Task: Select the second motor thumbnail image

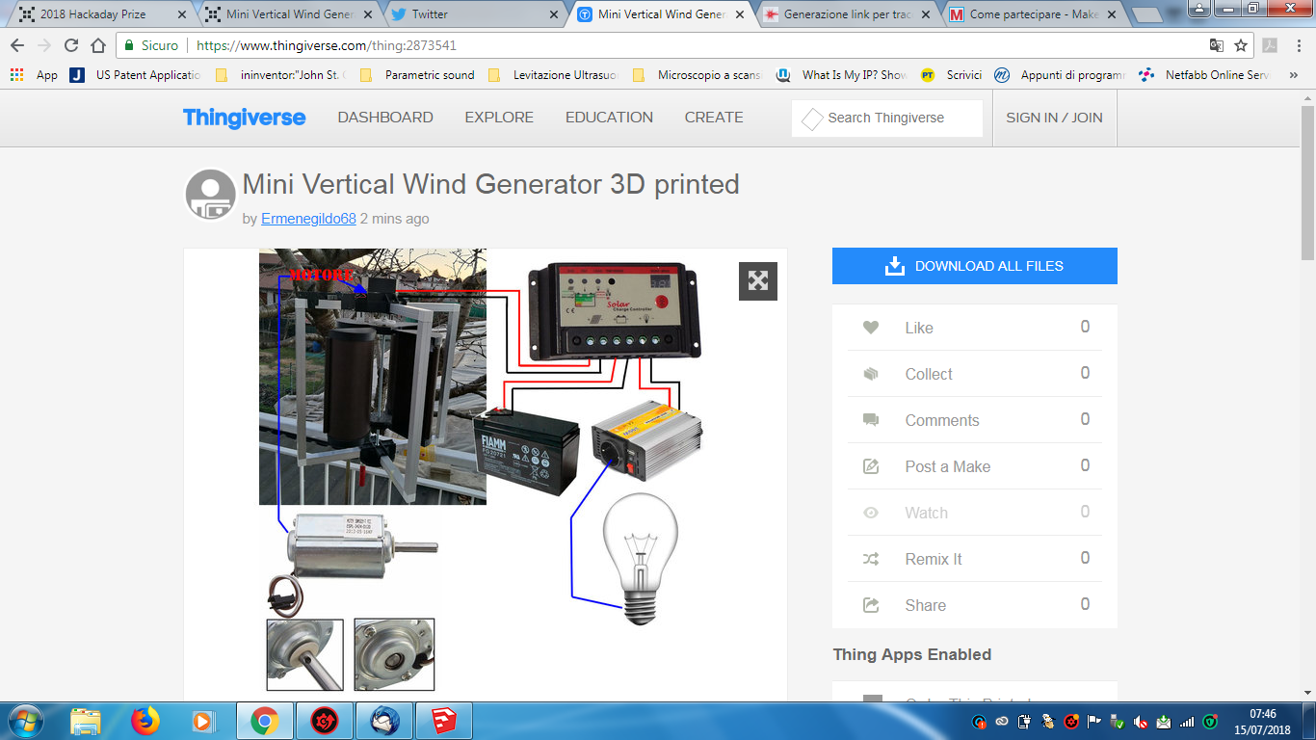Action: pos(394,654)
